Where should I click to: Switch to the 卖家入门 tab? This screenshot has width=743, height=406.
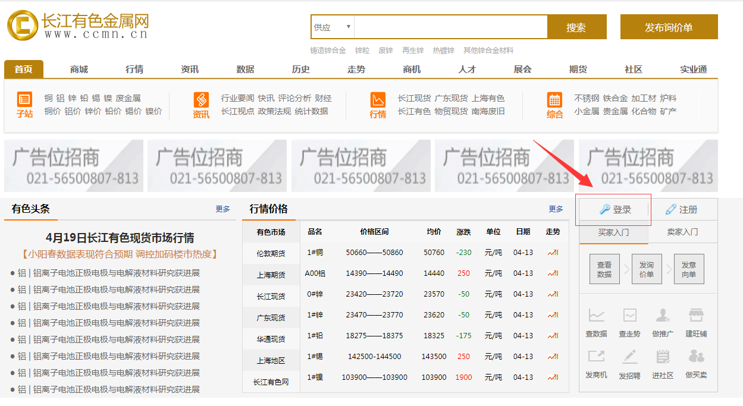click(682, 232)
